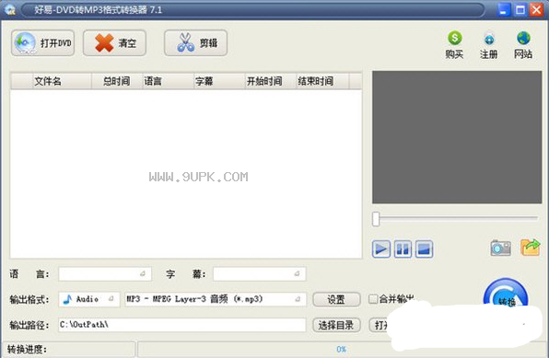Close the converter window
Image resolution: width=549 pixels, height=358 pixels.
(x=536, y=9)
